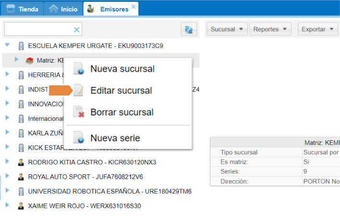
Task: Expand the ROYAL AUTO SPORT tree node
Action: pyautogui.click(x=7, y=176)
